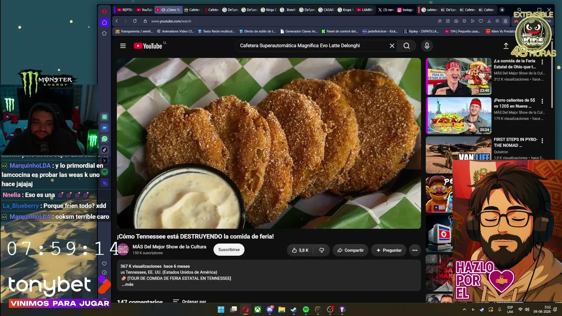Viewport: 562px width, 316px height.
Task: Like the video showing 3,8 K
Action: [300, 250]
